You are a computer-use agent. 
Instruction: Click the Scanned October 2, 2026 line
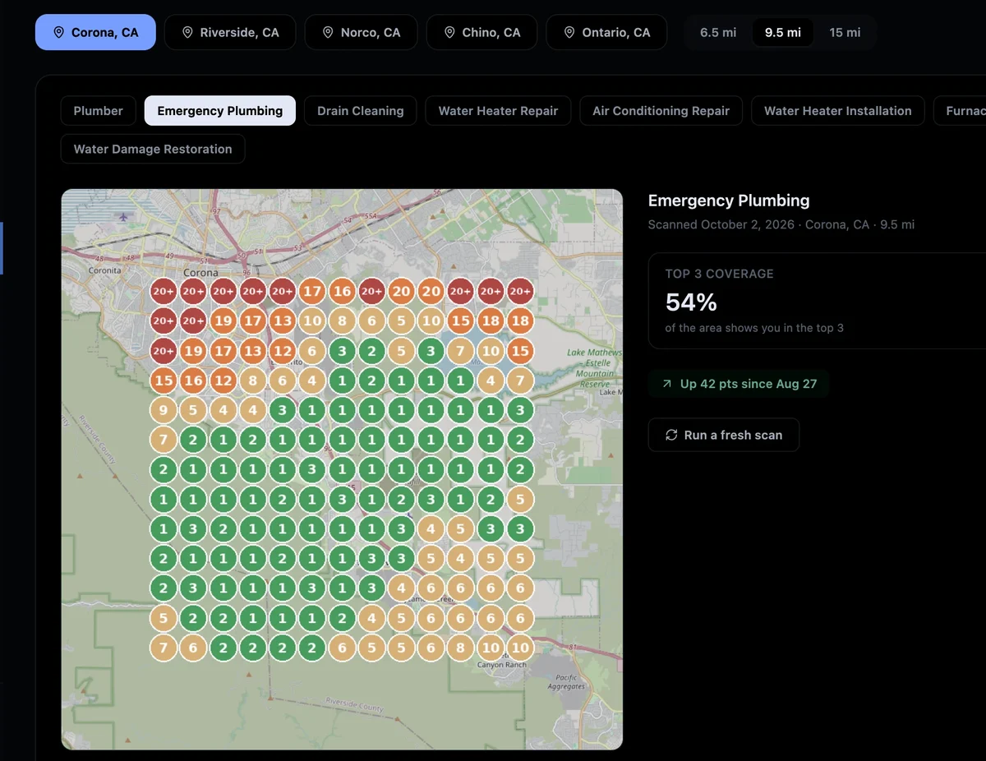coord(781,224)
